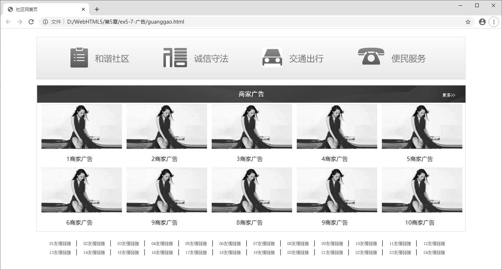Click the 和谐社区 clipboard icon
Viewport: 502px width, 270px height.
click(79, 57)
